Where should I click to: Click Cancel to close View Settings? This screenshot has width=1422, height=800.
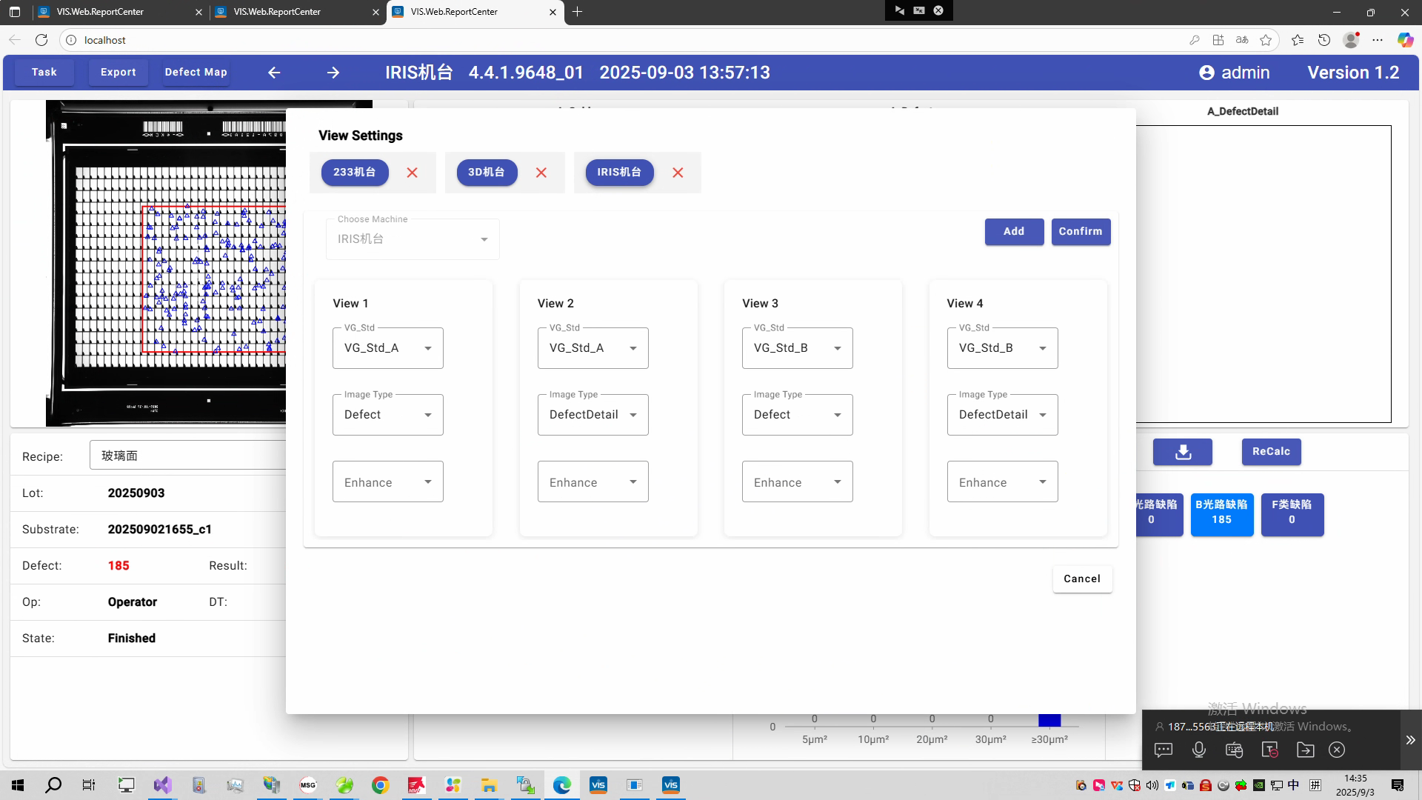1082,579
